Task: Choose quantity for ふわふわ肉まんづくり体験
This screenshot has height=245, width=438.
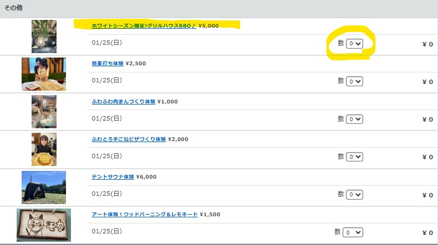Action: [x=354, y=119]
